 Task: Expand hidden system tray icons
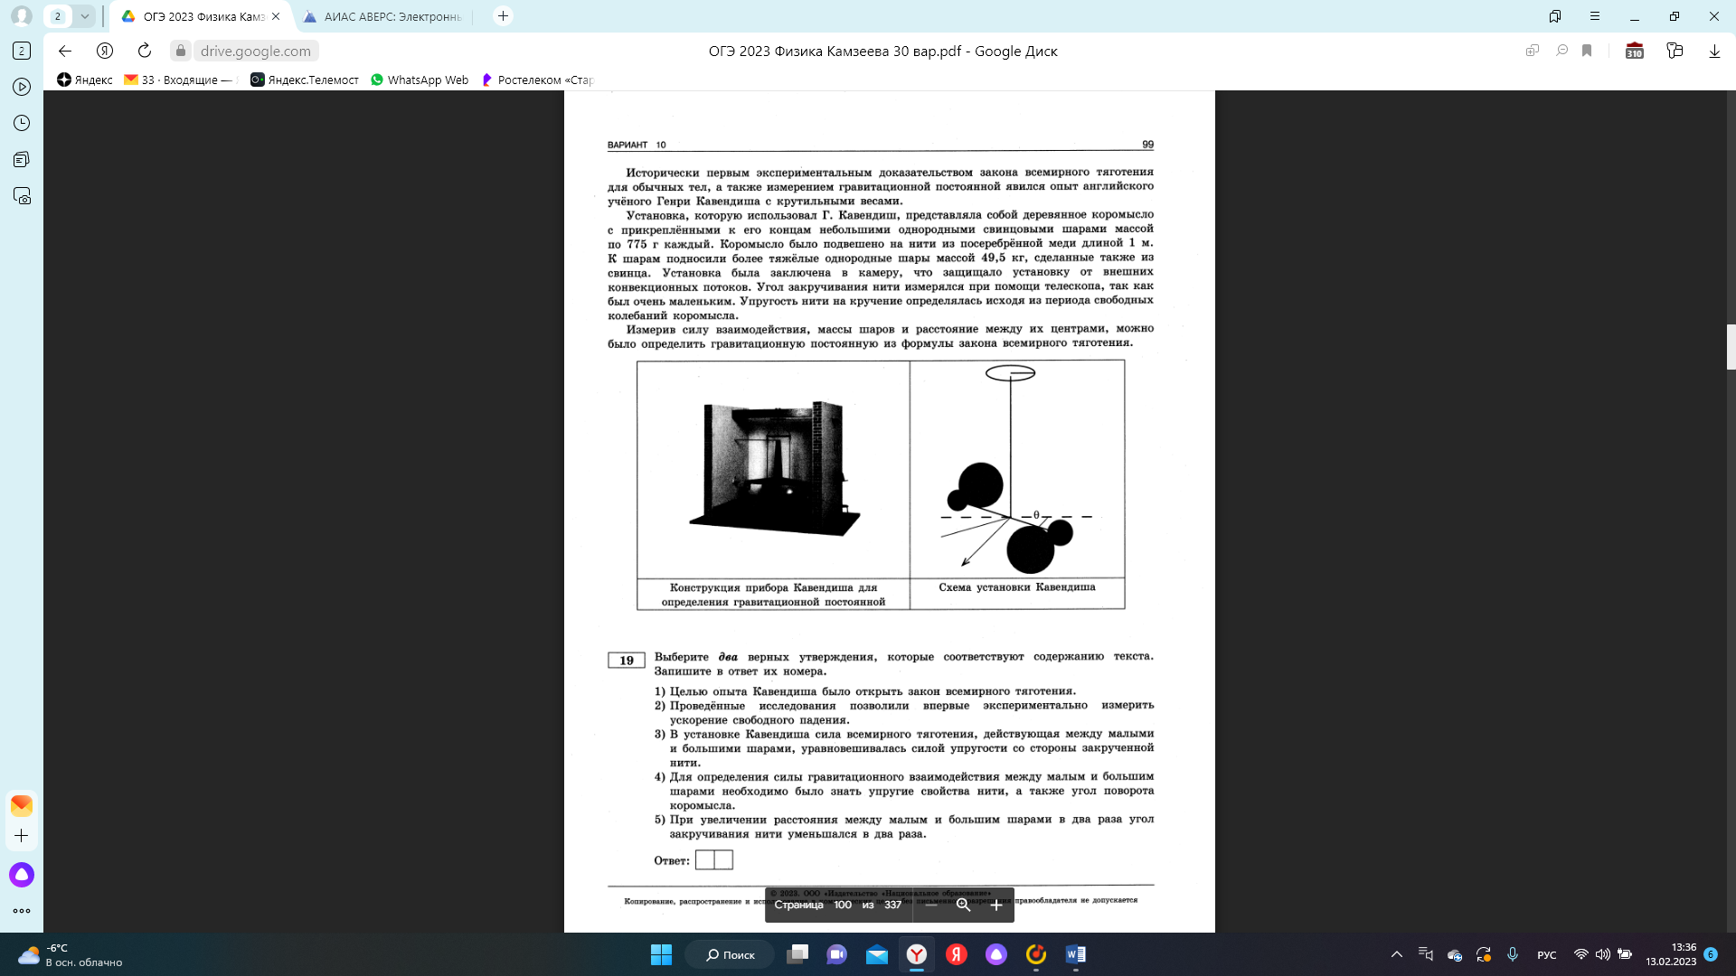[x=1397, y=954]
